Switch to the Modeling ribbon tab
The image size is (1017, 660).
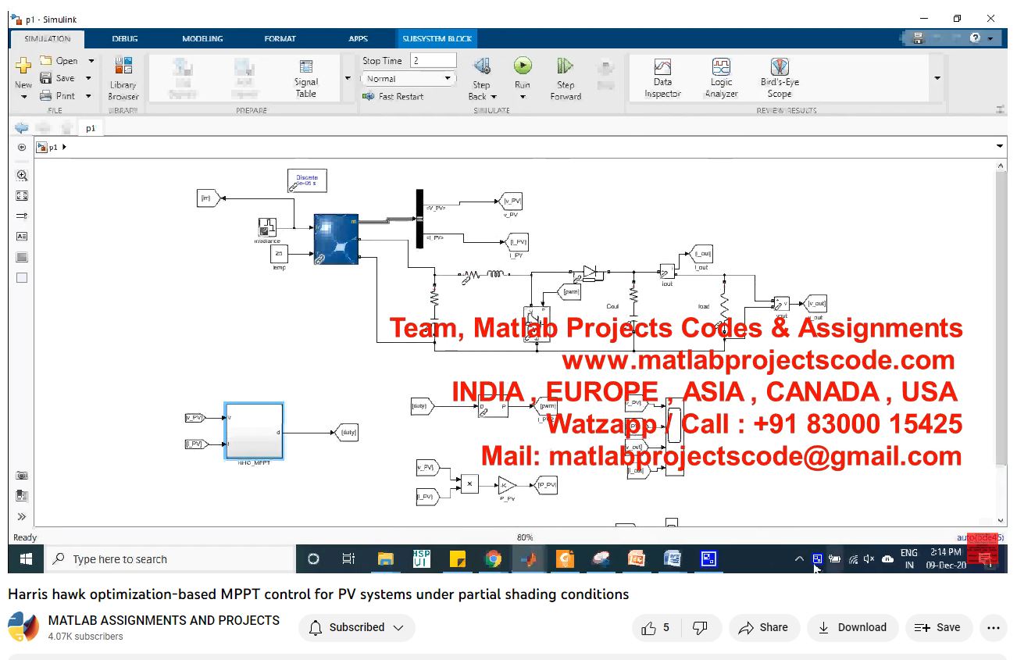(x=202, y=38)
